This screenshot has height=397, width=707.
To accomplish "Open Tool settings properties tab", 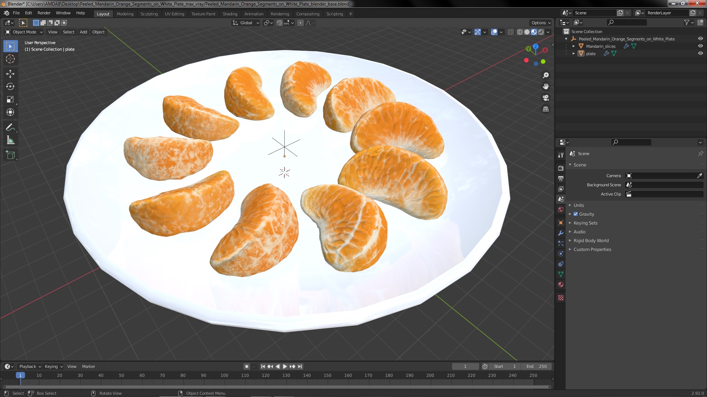I will [x=561, y=155].
